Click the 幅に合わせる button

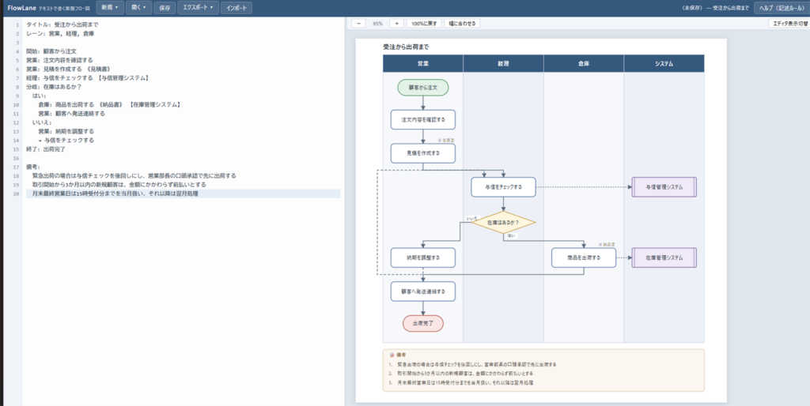pyautogui.click(x=462, y=24)
